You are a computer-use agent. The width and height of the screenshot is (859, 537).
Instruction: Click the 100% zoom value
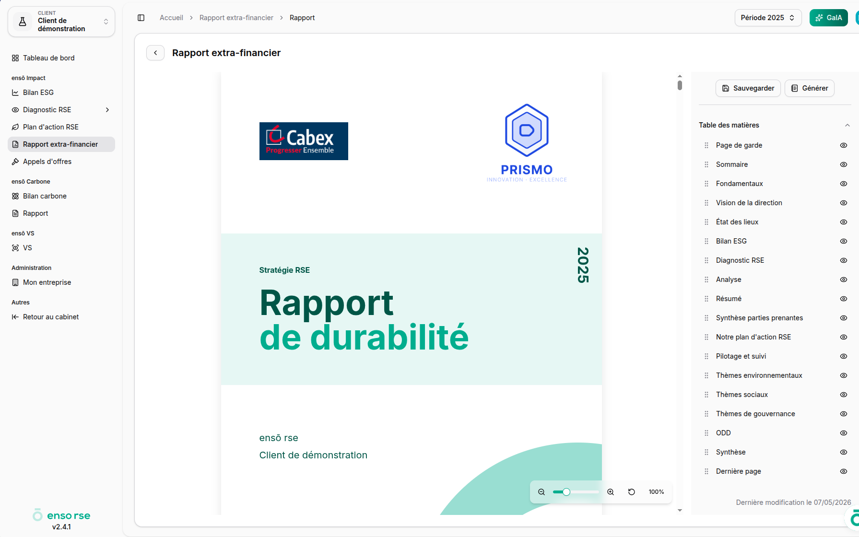click(x=656, y=492)
